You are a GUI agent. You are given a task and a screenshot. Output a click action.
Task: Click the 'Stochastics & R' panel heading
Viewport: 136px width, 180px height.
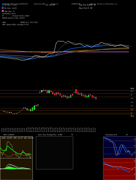tap(111, 135)
